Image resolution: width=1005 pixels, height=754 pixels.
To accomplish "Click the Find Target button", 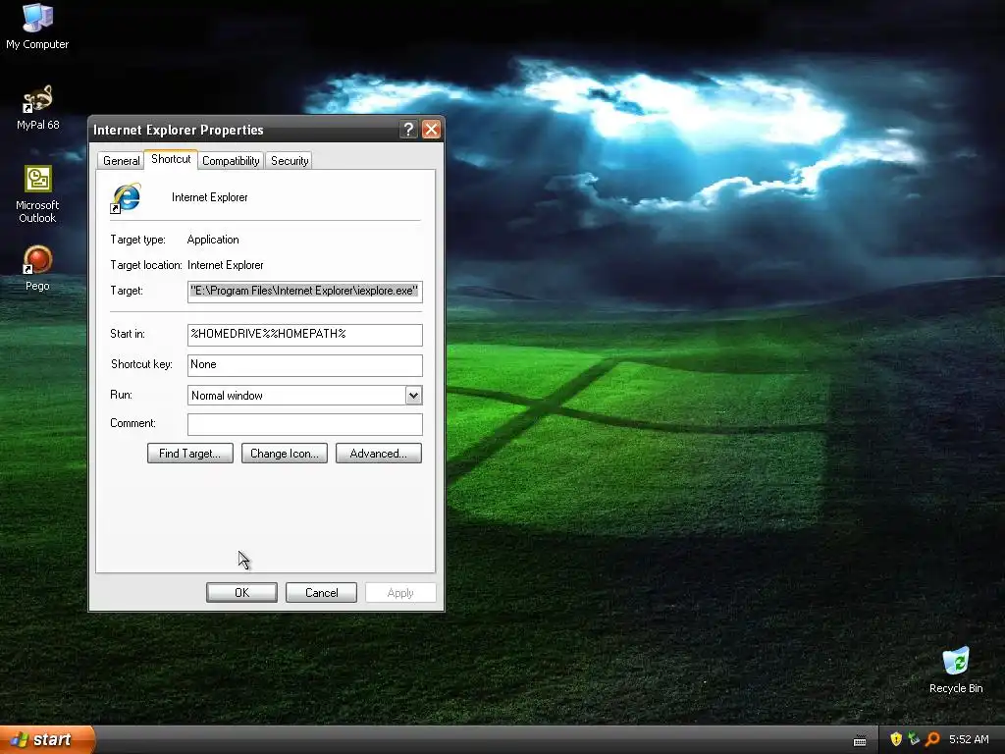I will point(189,454).
